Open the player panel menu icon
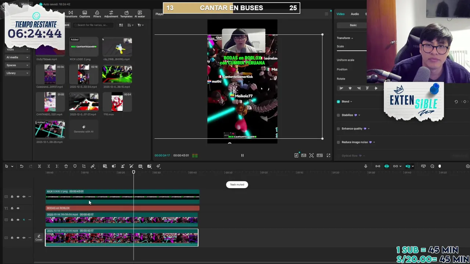The width and height of the screenshot is (470, 264). (x=326, y=14)
